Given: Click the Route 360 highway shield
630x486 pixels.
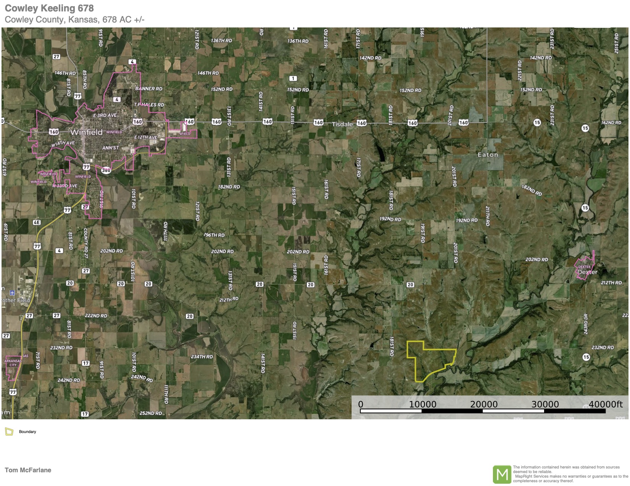Looking at the screenshot, I should [x=106, y=170].
